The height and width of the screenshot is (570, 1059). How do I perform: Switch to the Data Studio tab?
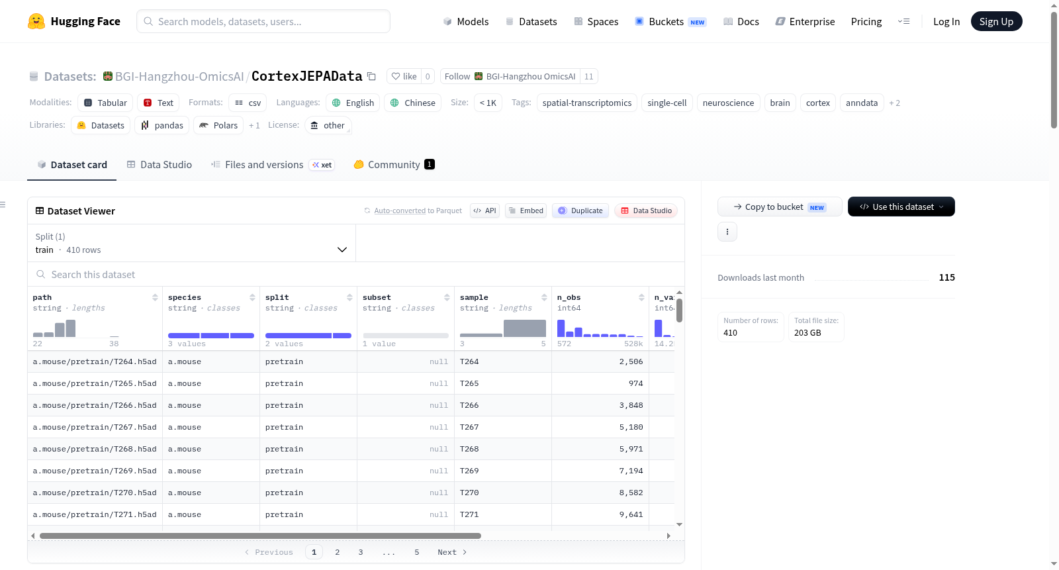tap(160, 165)
